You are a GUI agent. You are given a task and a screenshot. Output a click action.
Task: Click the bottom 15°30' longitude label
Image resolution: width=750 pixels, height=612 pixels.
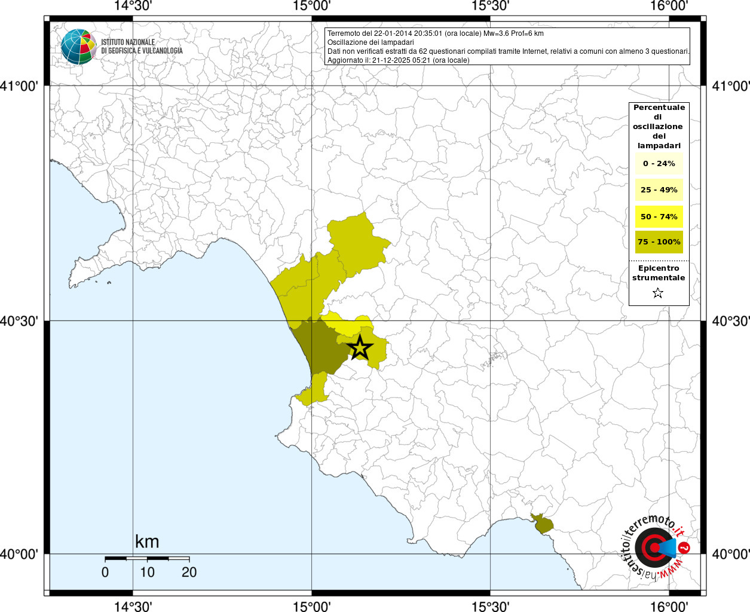(x=490, y=606)
